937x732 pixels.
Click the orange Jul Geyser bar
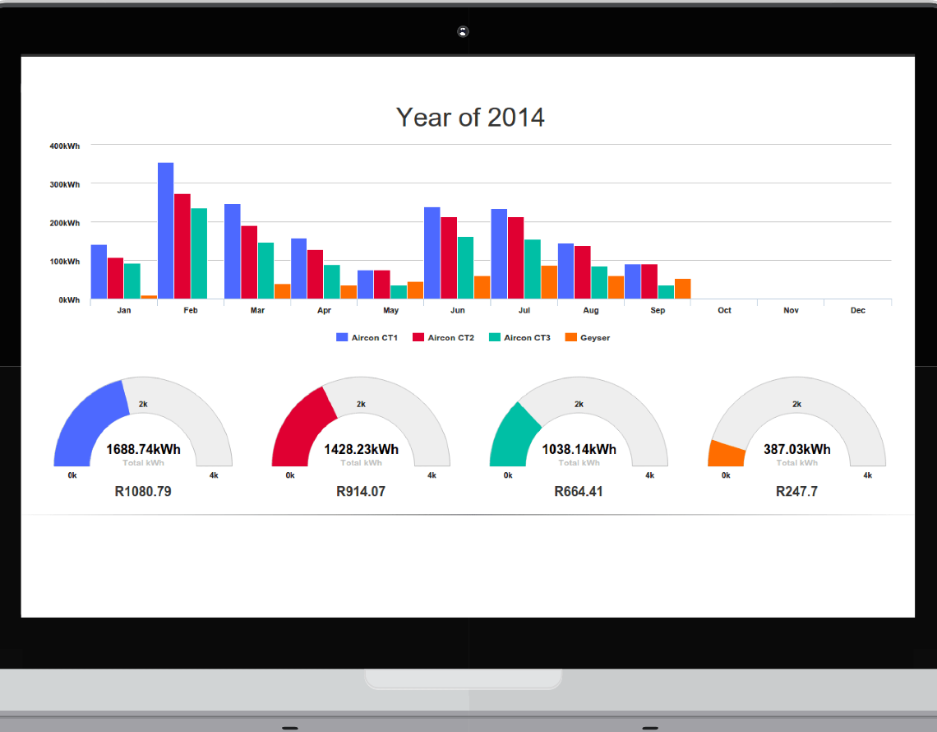pyautogui.click(x=549, y=282)
